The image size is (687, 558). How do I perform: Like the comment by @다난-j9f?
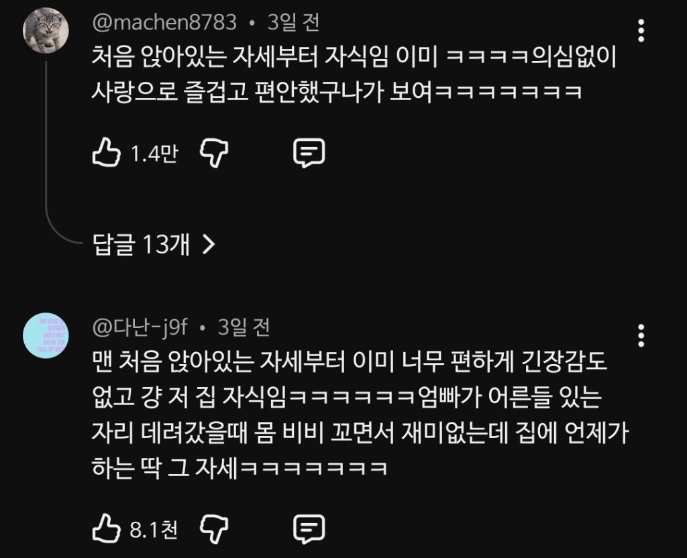click(x=106, y=528)
